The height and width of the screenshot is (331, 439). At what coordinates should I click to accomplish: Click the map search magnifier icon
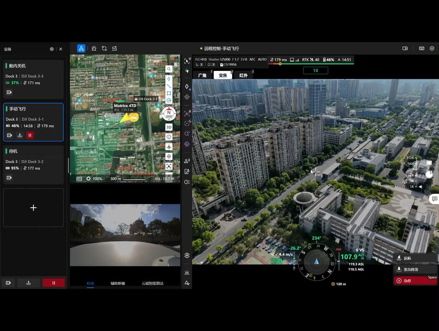[x=169, y=69]
